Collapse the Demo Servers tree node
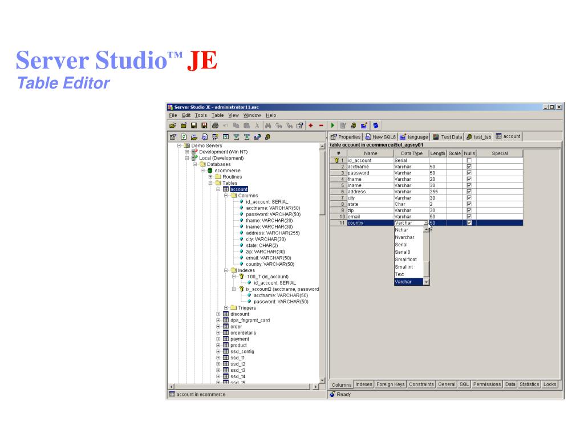 (179, 145)
